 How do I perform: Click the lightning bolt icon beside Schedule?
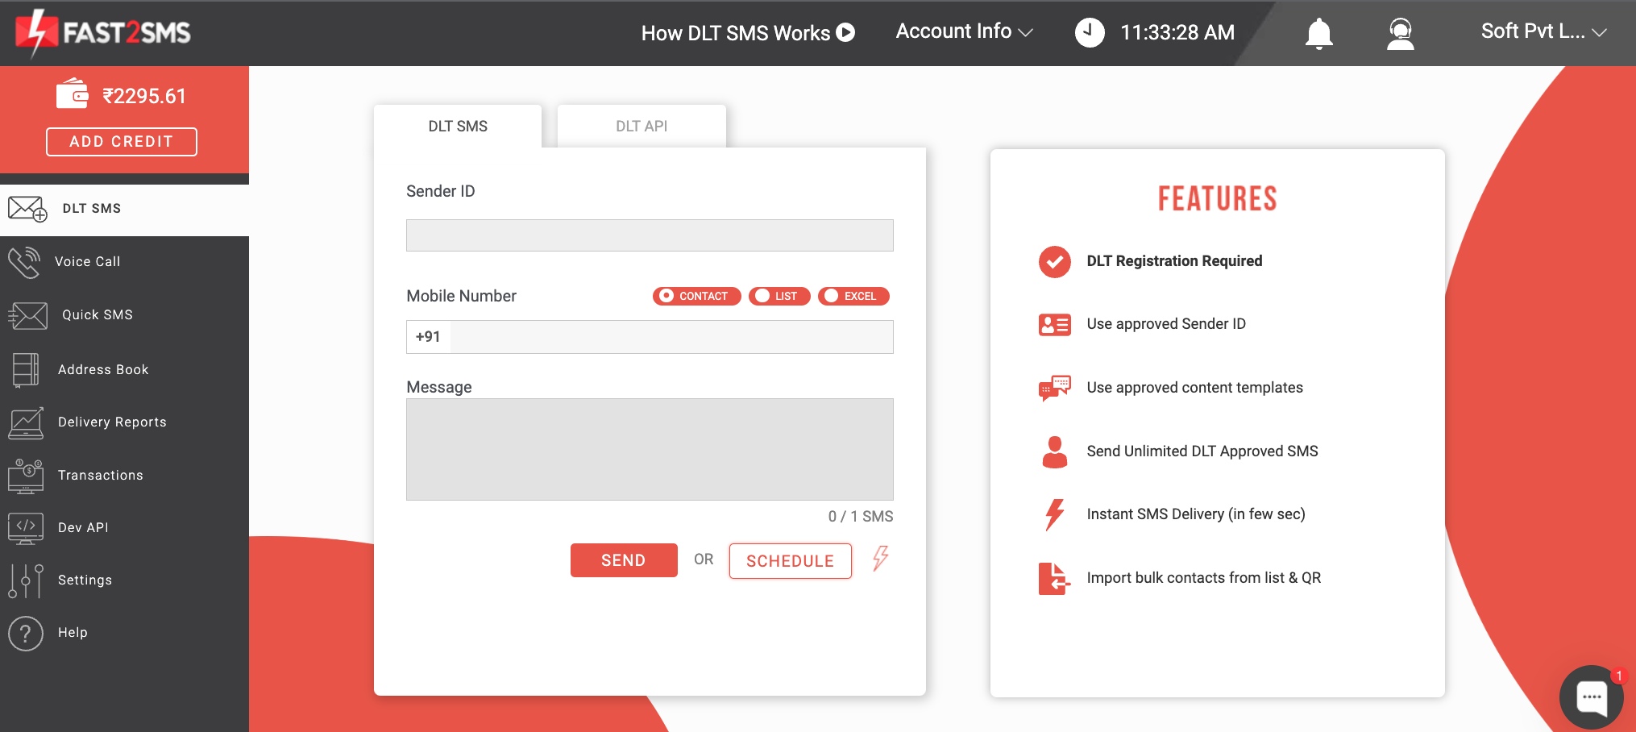tap(881, 558)
